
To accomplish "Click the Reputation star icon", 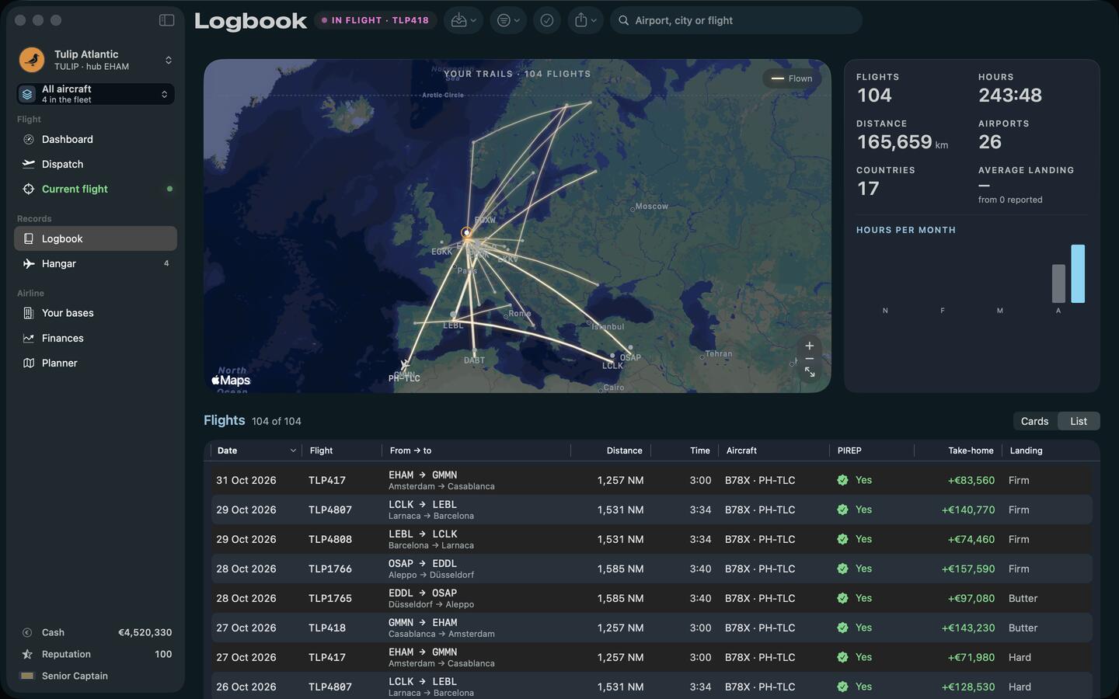I will click(27, 654).
